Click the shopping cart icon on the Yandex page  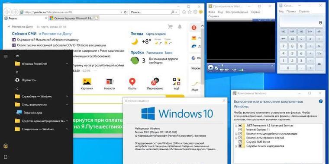[170, 27]
